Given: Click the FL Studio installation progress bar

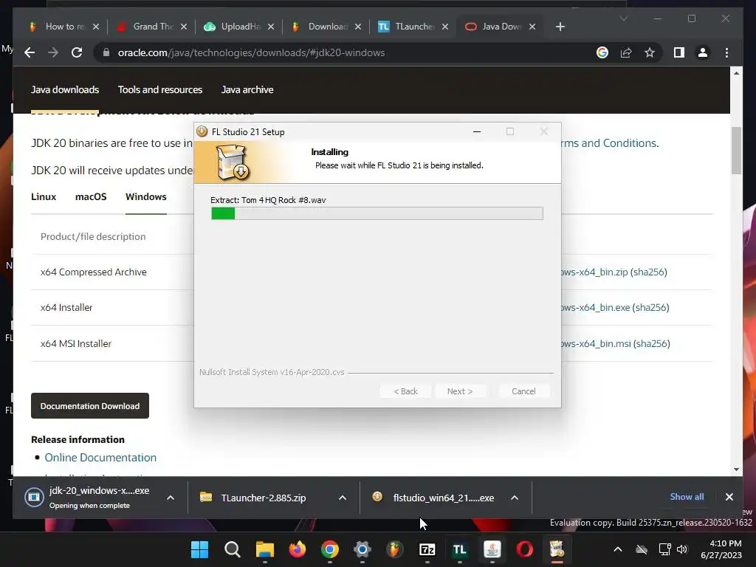Looking at the screenshot, I should pyautogui.click(x=377, y=213).
